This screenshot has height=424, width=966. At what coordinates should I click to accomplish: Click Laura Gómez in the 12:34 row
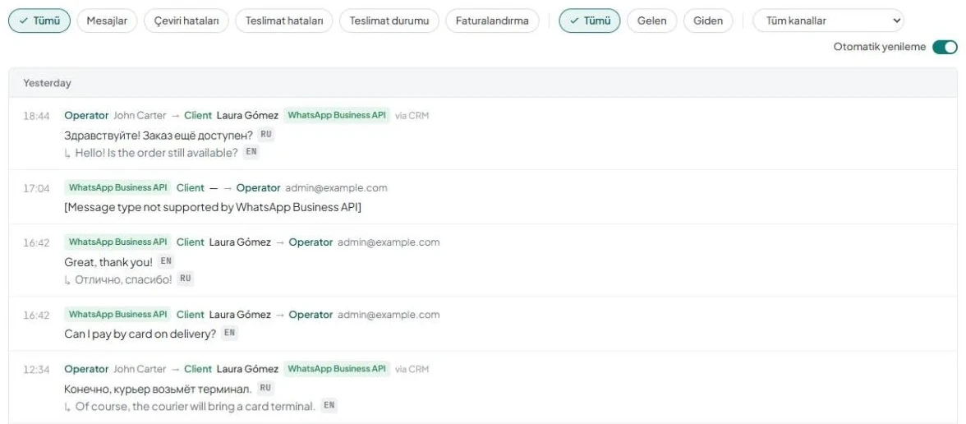[248, 369]
